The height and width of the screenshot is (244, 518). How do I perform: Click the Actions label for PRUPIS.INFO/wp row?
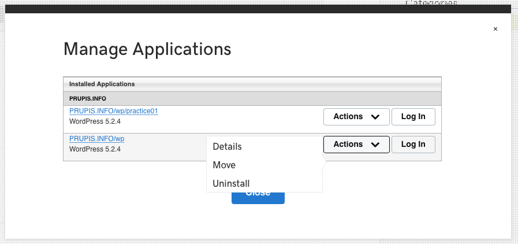[348, 145]
